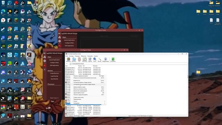Image resolution: width=222 pixels, height=125 pixels.
Task: Choose 'Переименовать' in context menu
Action: tap(89, 99)
